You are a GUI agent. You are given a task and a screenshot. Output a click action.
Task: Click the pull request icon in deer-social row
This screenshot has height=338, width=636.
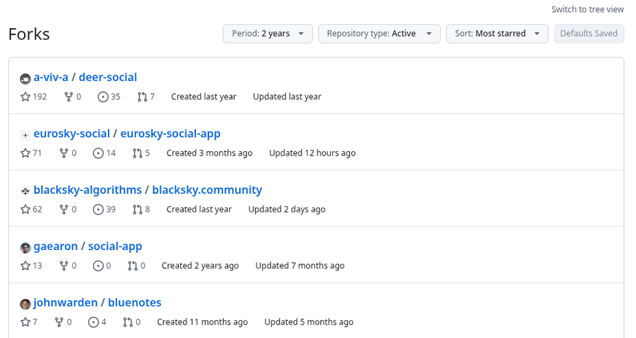click(x=142, y=97)
